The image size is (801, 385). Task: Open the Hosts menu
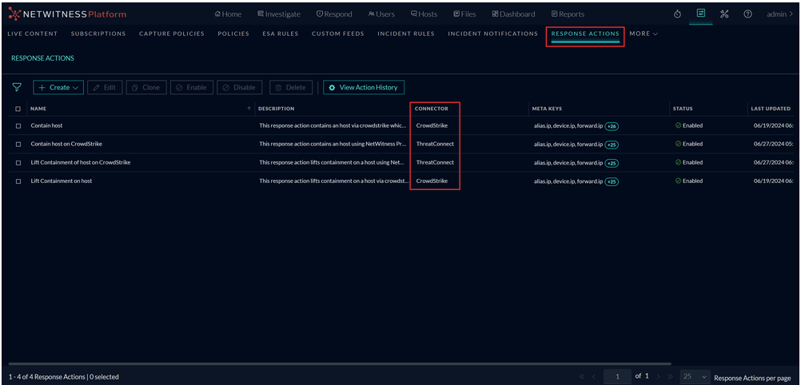(x=424, y=14)
